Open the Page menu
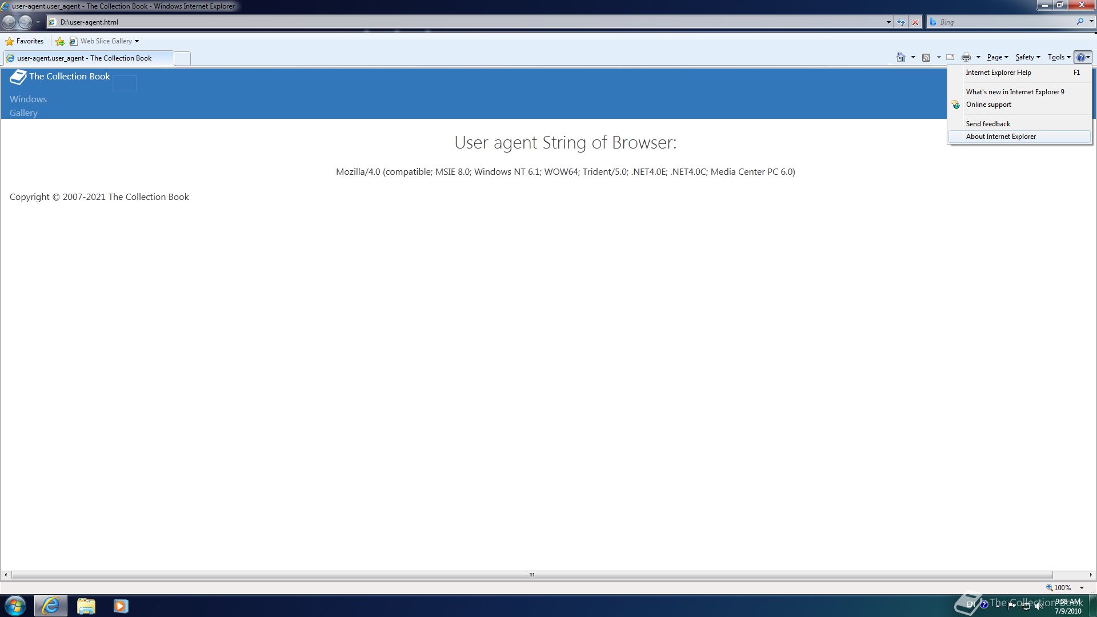 coord(997,57)
